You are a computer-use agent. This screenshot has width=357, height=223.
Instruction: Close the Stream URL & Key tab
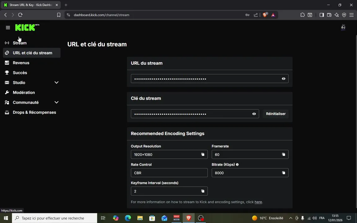tap(57, 5)
